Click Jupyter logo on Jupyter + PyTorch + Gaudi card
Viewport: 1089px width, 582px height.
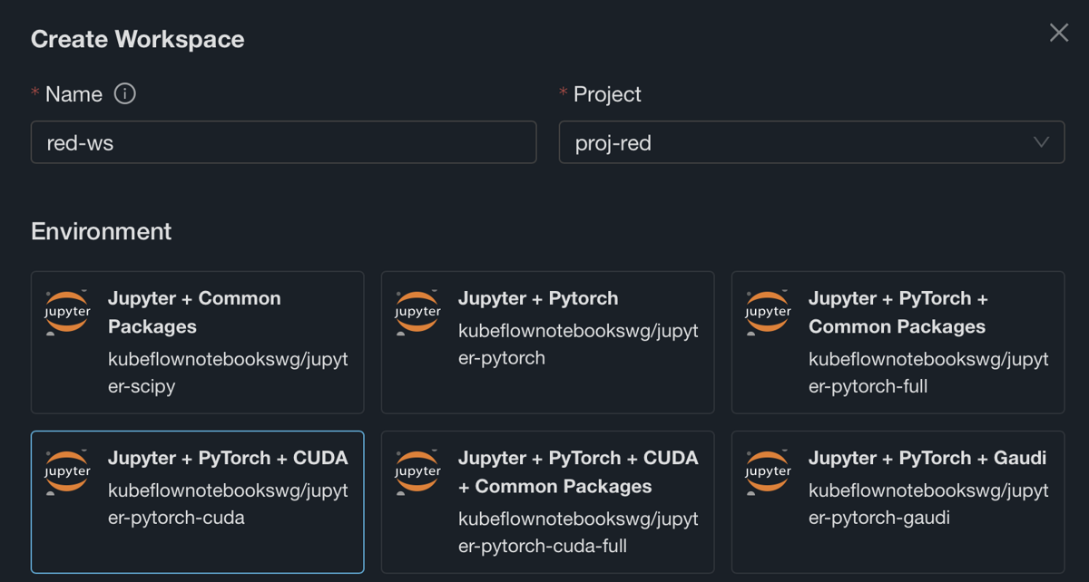tap(769, 472)
